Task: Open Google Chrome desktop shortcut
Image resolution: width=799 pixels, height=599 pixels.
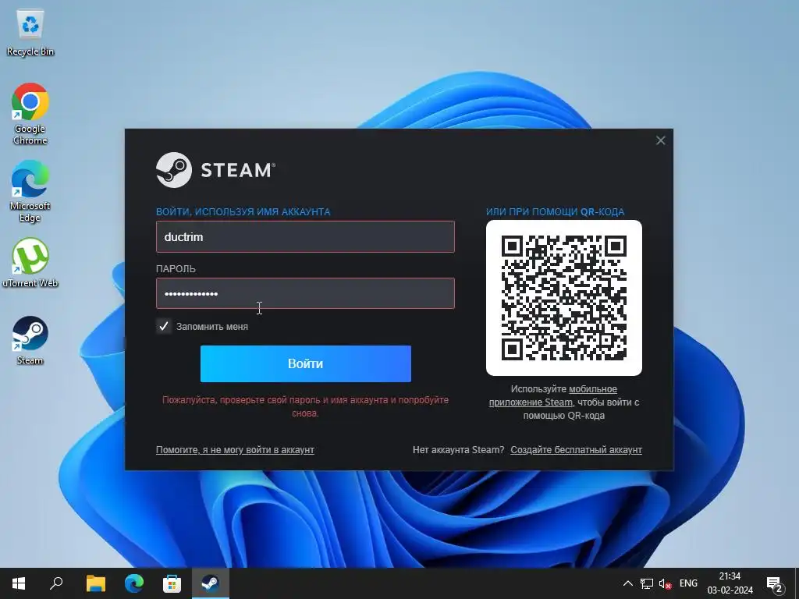Action: pos(30,113)
